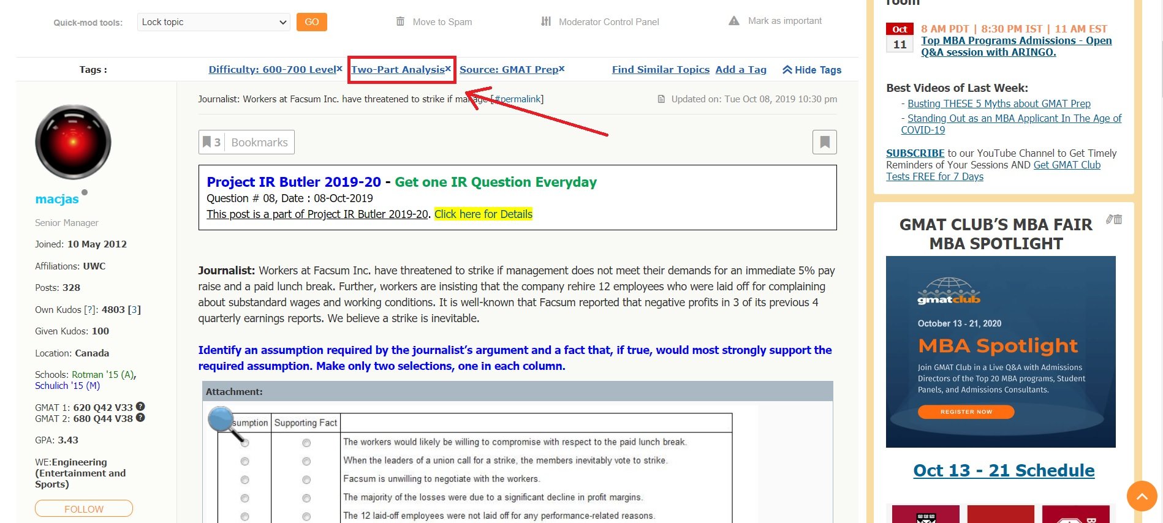Select Supporting Fact radio for 'Facsum is unwilling to negotiate'

[306, 480]
